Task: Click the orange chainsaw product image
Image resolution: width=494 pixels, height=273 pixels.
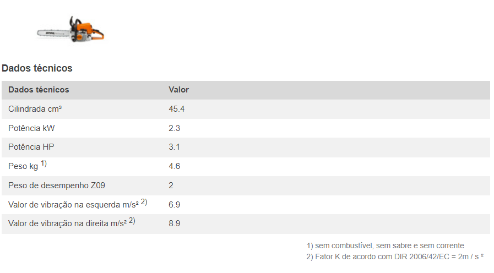Action: (70, 30)
